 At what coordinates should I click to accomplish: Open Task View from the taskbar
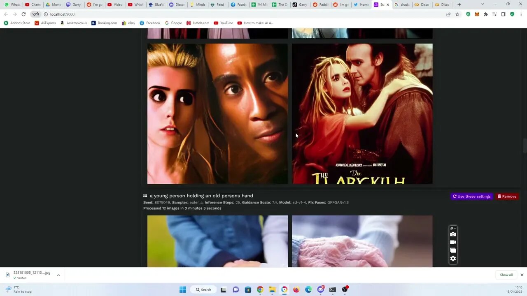223,289
